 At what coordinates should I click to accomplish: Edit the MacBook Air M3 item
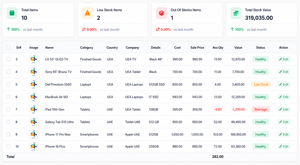click(284, 97)
